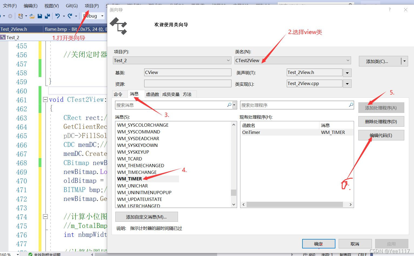
Task: Click the base class CView field
Action: 188,72
